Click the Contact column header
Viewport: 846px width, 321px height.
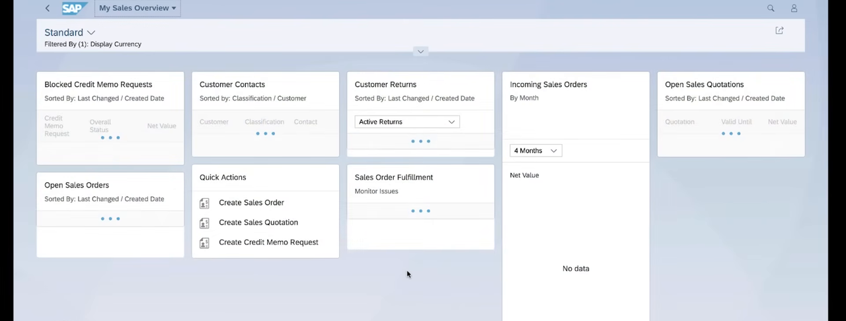(x=305, y=122)
